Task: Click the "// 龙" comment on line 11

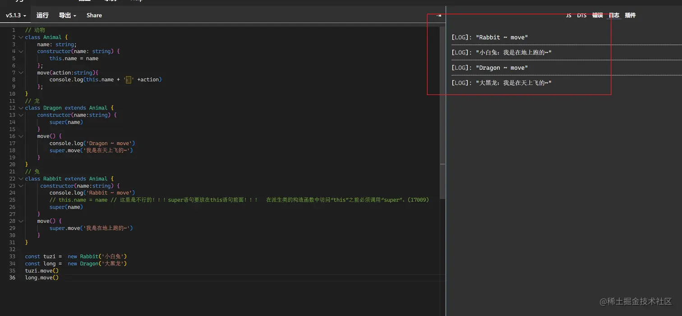Action: (x=32, y=101)
